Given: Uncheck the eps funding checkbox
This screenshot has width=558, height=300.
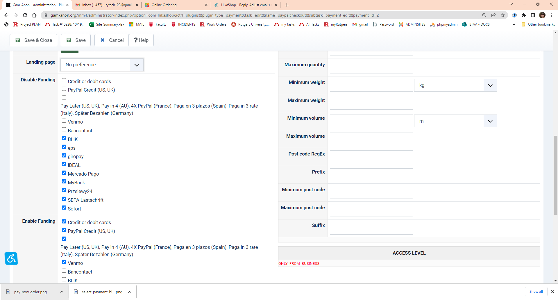Looking at the screenshot, I should tap(64, 147).
